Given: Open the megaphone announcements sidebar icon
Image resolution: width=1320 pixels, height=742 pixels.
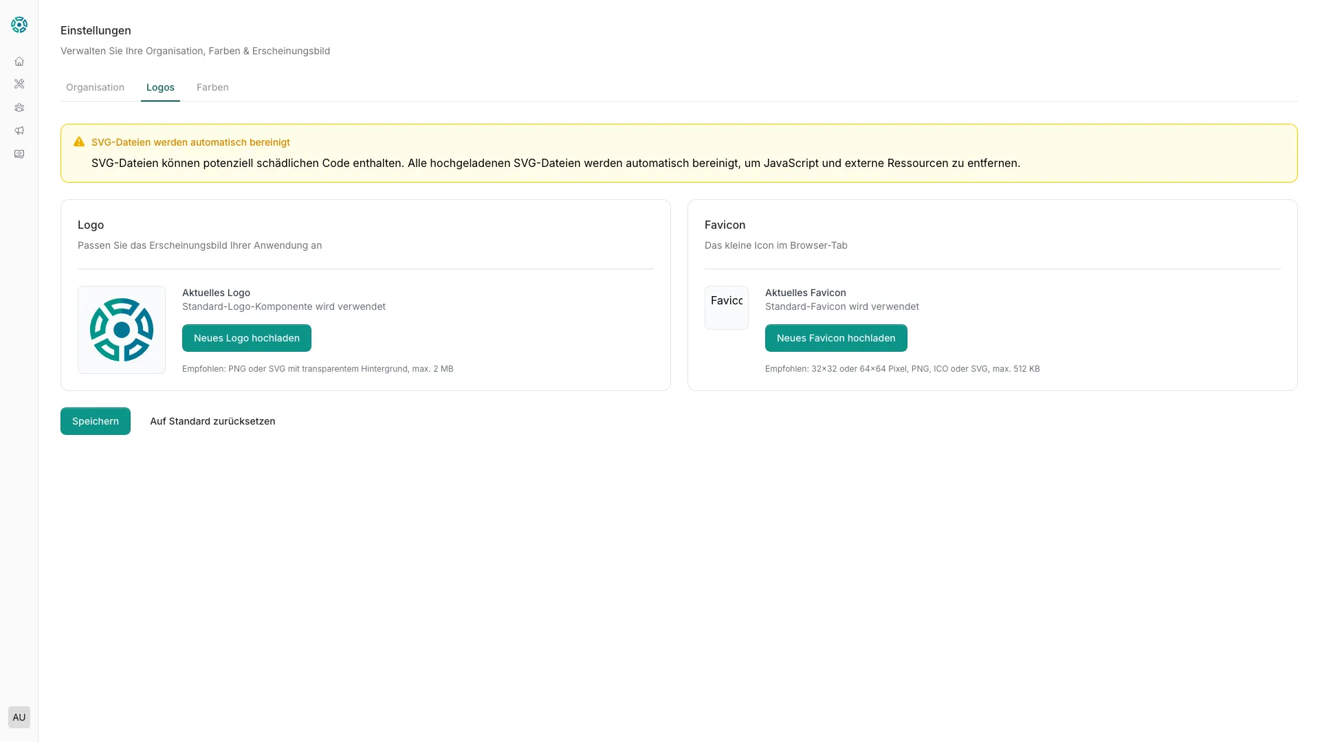Looking at the screenshot, I should pos(19,131).
